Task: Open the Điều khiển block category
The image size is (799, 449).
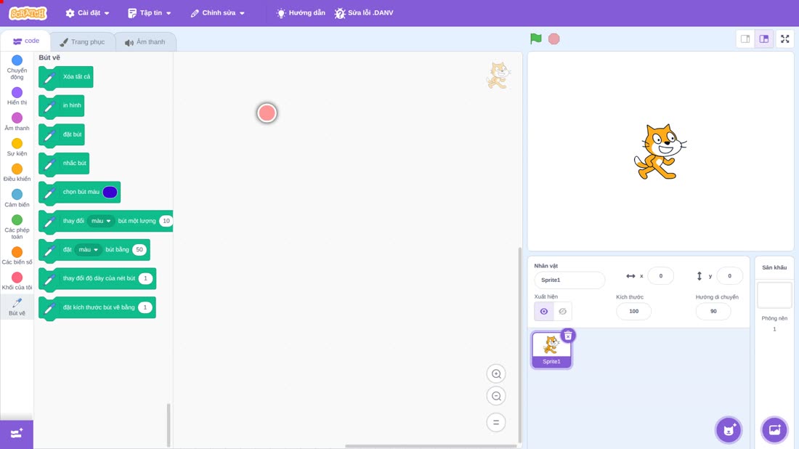Action: click(x=17, y=173)
